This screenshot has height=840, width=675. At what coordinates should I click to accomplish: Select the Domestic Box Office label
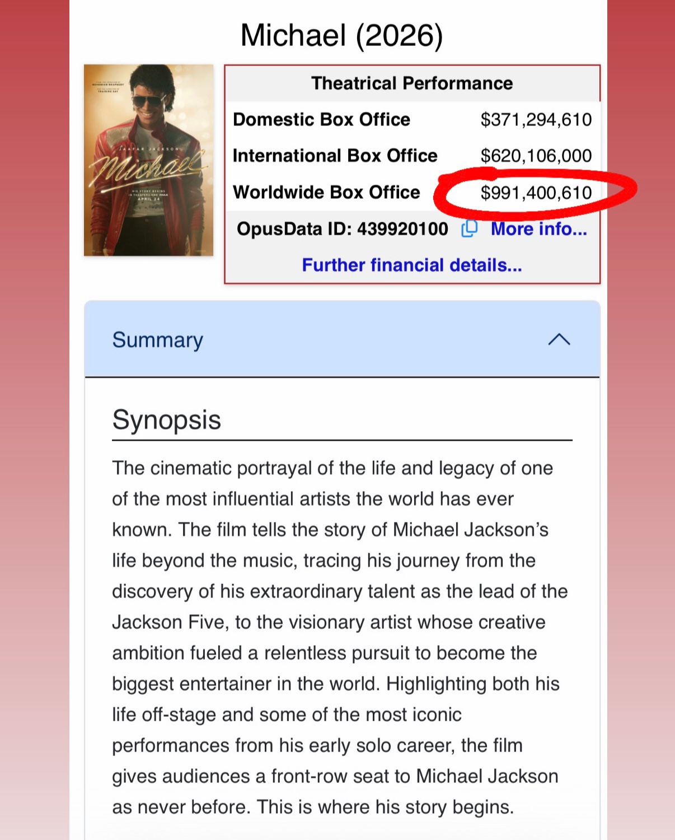pyautogui.click(x=321, y=119)
